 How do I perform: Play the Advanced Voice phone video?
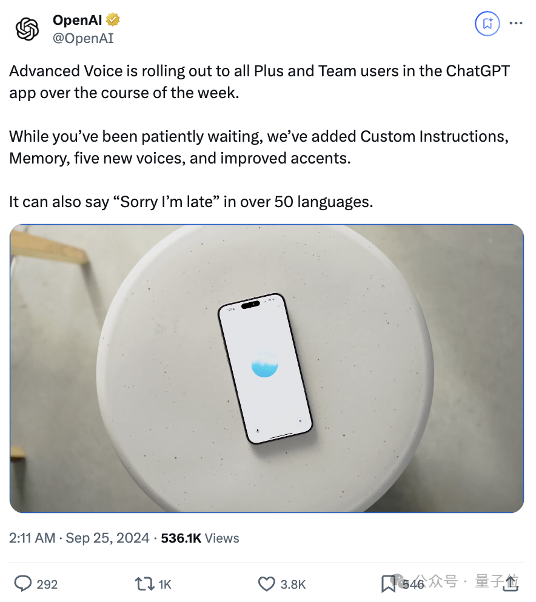[266, 368]
